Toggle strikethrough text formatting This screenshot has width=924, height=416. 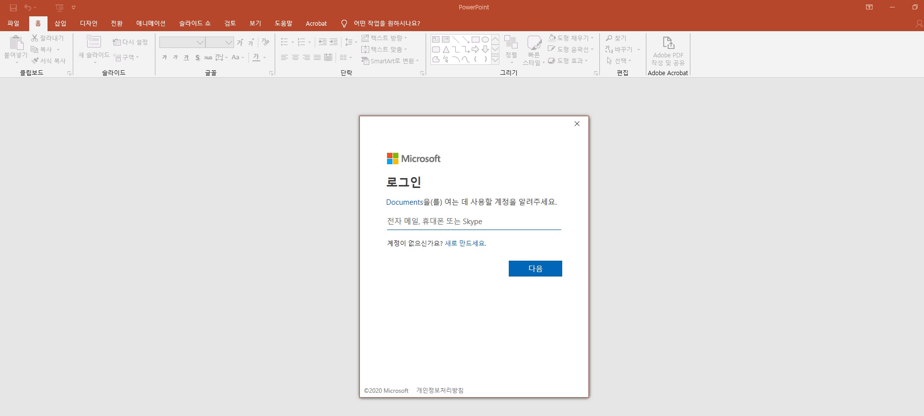(208, 57)
